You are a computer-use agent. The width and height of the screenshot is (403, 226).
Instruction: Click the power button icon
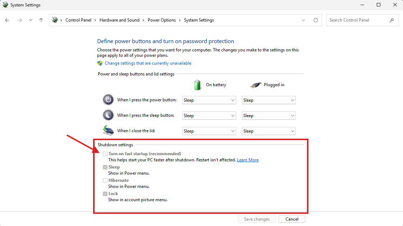pyautogui.click(x=108, y=100)
